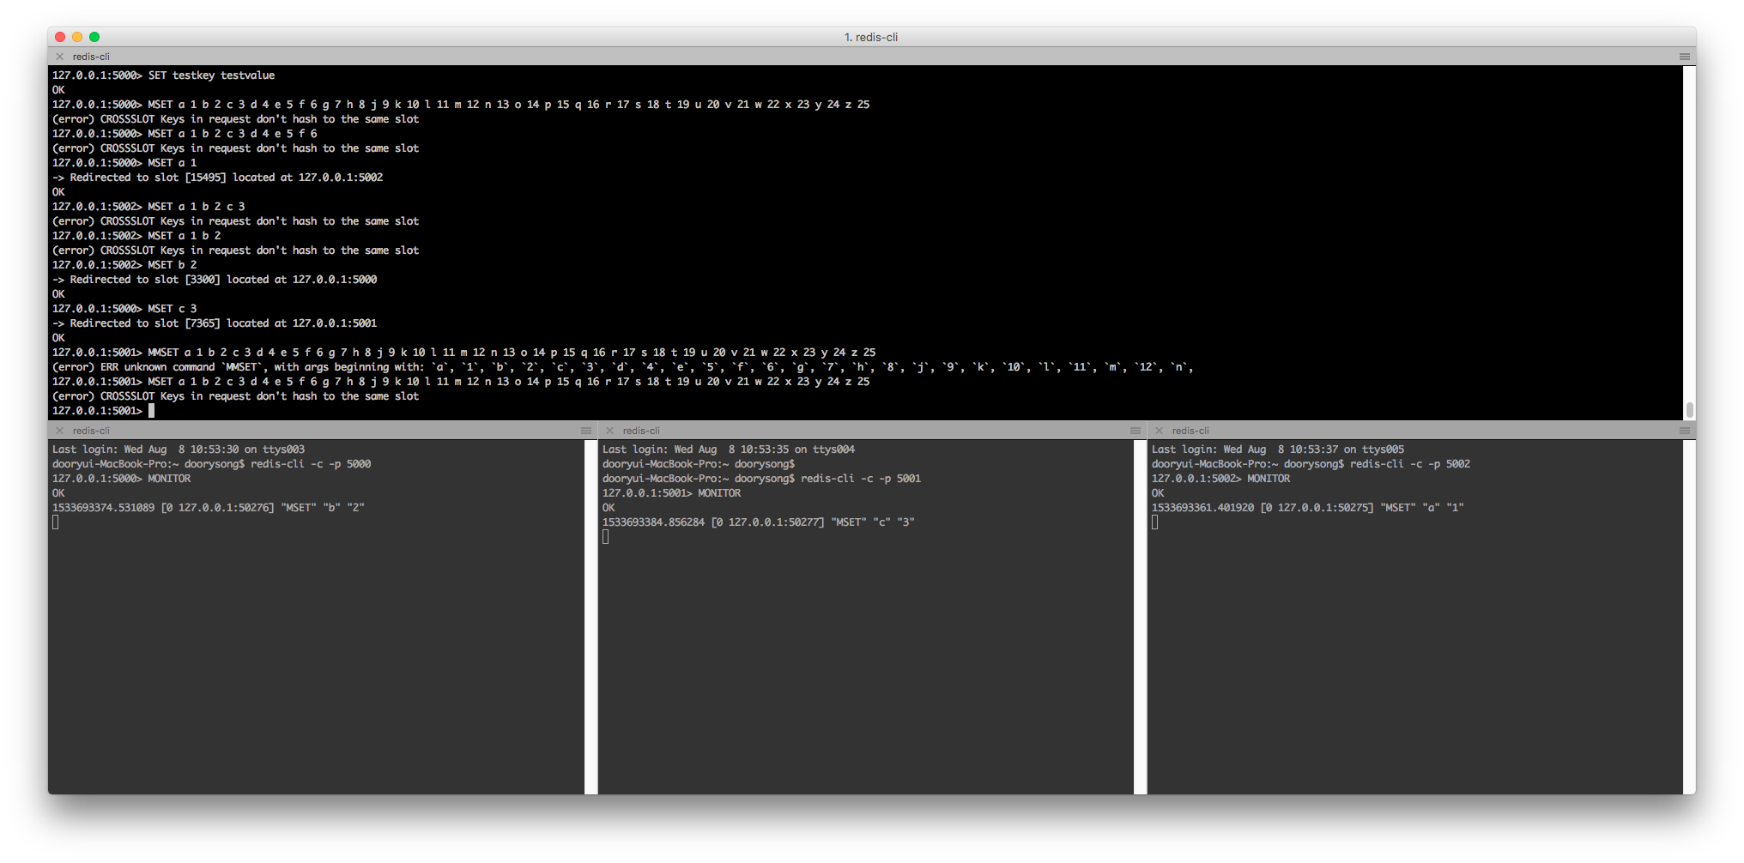Click 'Last login' line ending ttys005
Screen dimensions: 1744x863
(1278, 450)
